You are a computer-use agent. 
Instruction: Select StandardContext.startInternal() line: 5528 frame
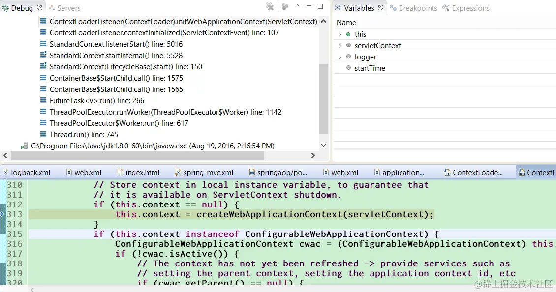click(x=116, y=55)
